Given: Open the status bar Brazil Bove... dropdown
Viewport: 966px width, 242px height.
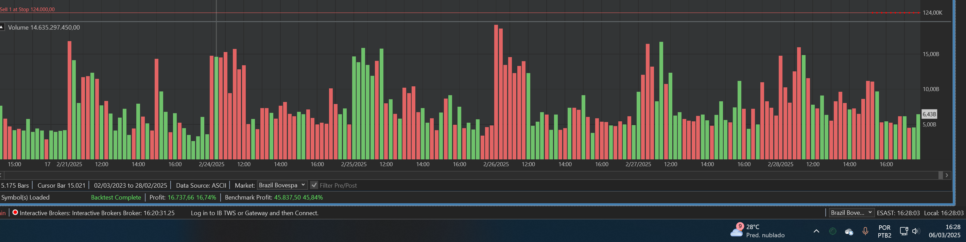Looking at the screenshot, I should 851,213.
